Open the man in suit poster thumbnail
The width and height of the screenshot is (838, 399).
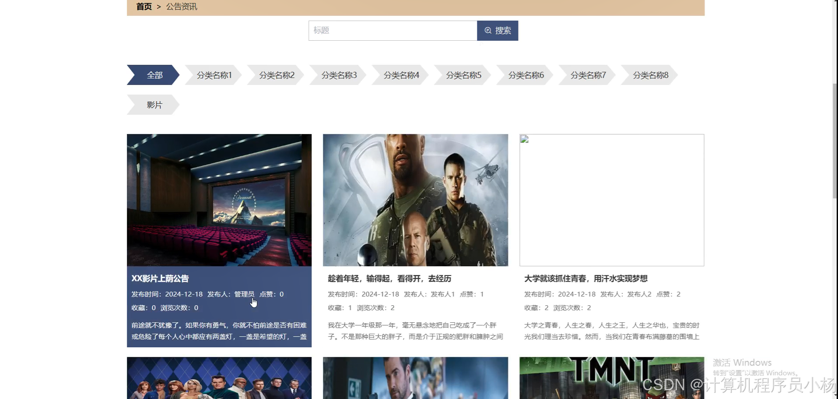coord(415,378)
